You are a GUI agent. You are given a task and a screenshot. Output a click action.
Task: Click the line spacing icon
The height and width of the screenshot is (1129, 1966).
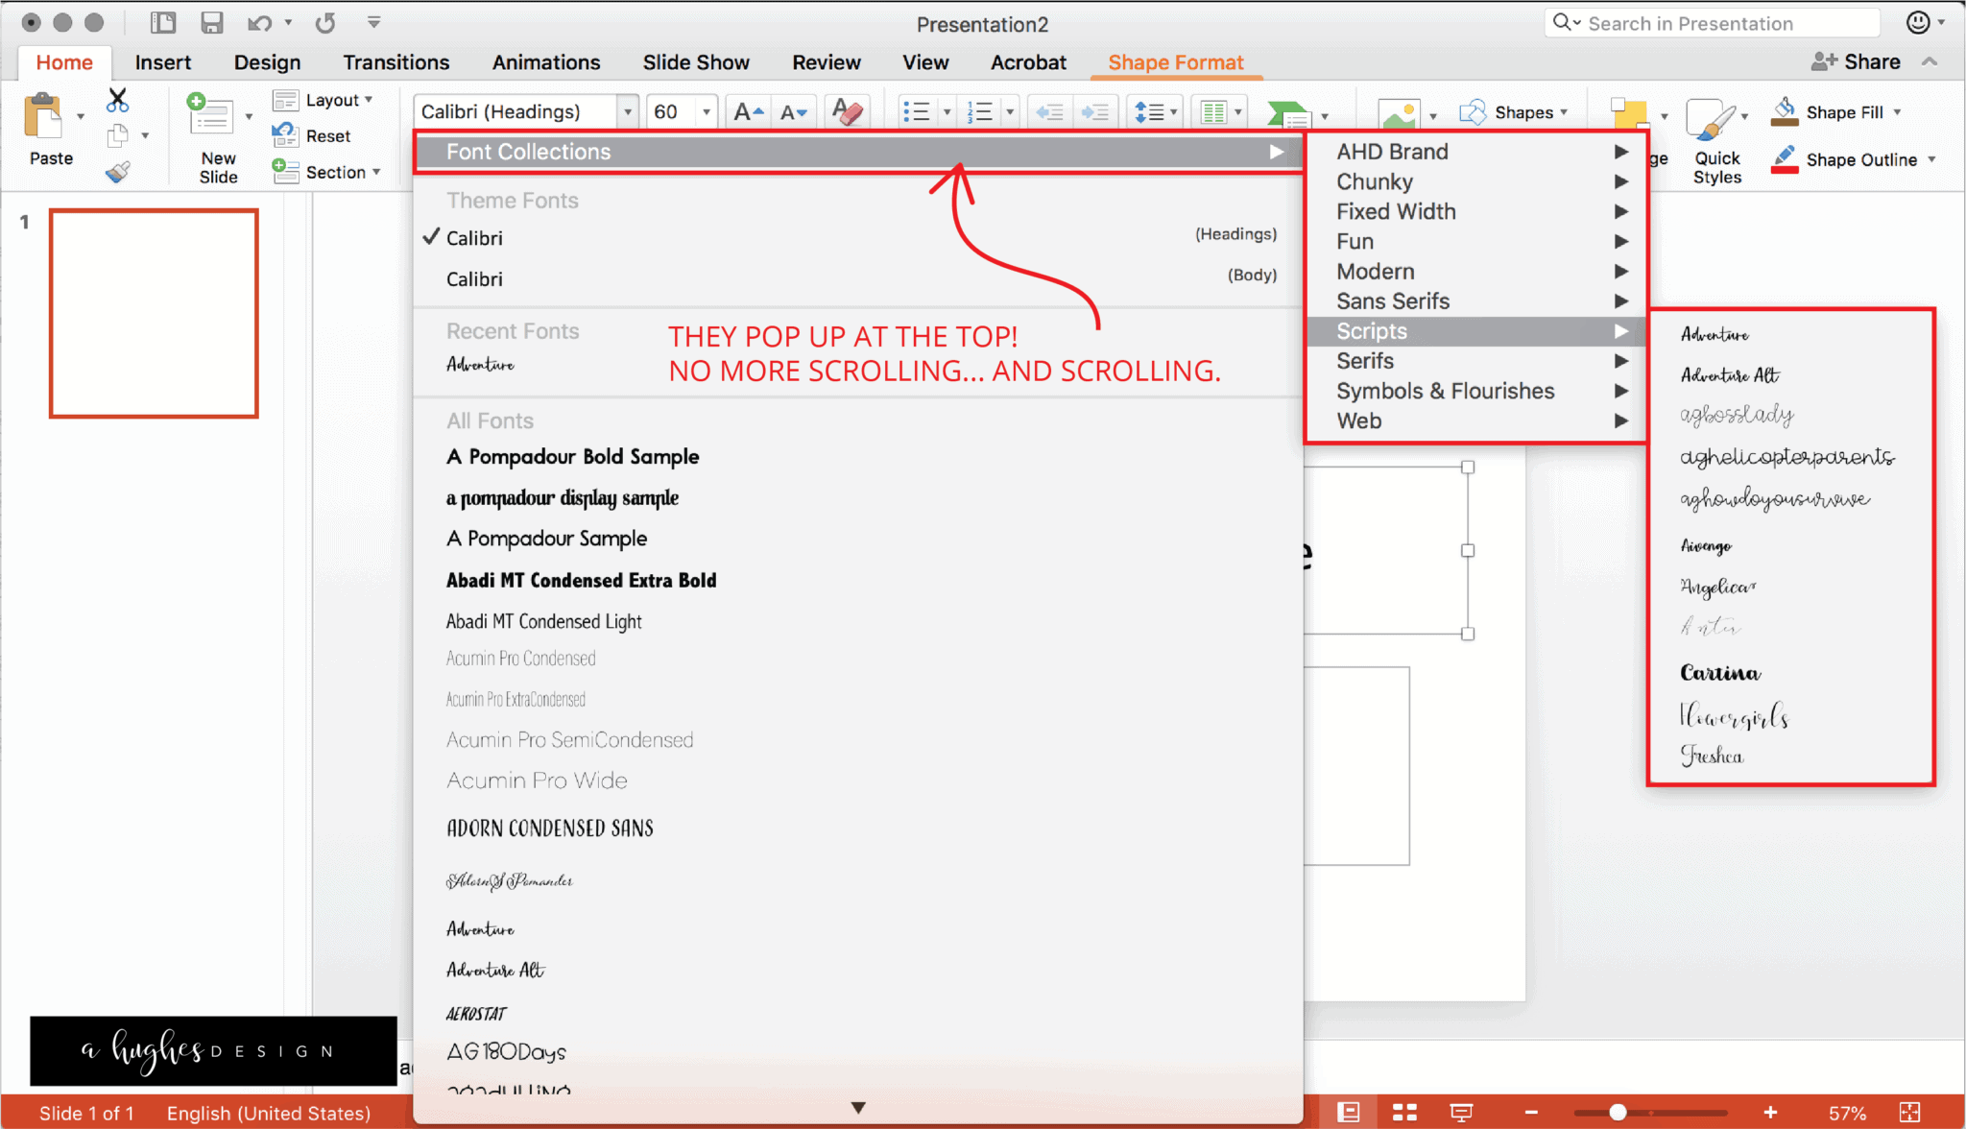(x=1149, y=112)
